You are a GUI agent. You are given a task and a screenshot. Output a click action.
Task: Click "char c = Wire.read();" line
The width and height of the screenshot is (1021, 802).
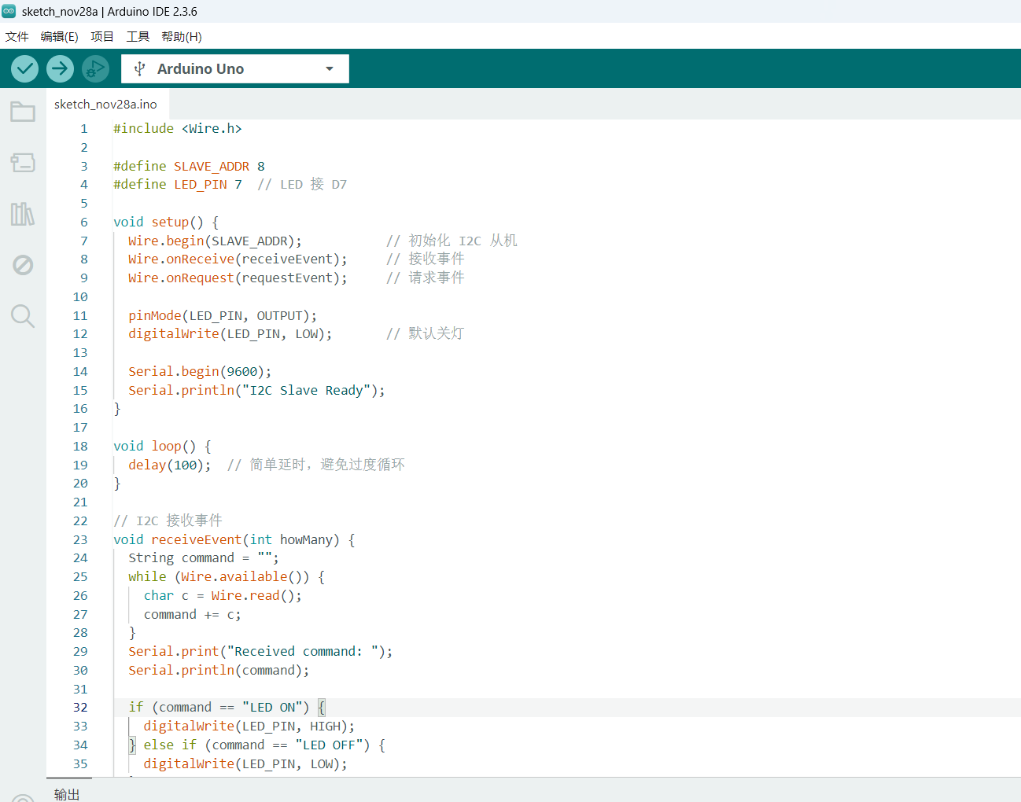[223, 596]
